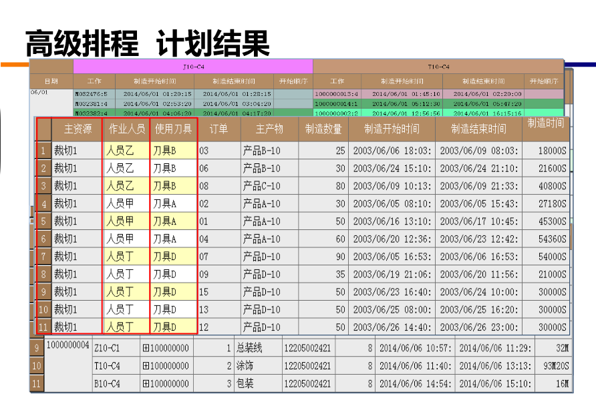Click the 制造时间 column header
Viewport: 596px width, 414px height.
coord(545,123)
